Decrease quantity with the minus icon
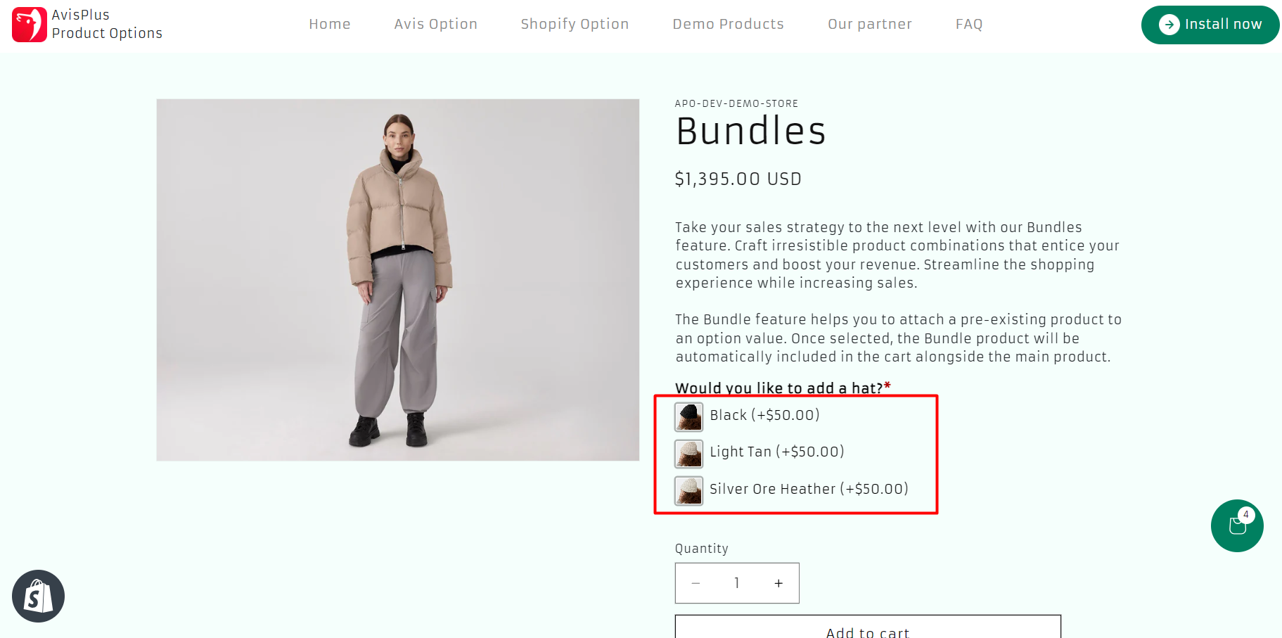 tap(696, 583)
